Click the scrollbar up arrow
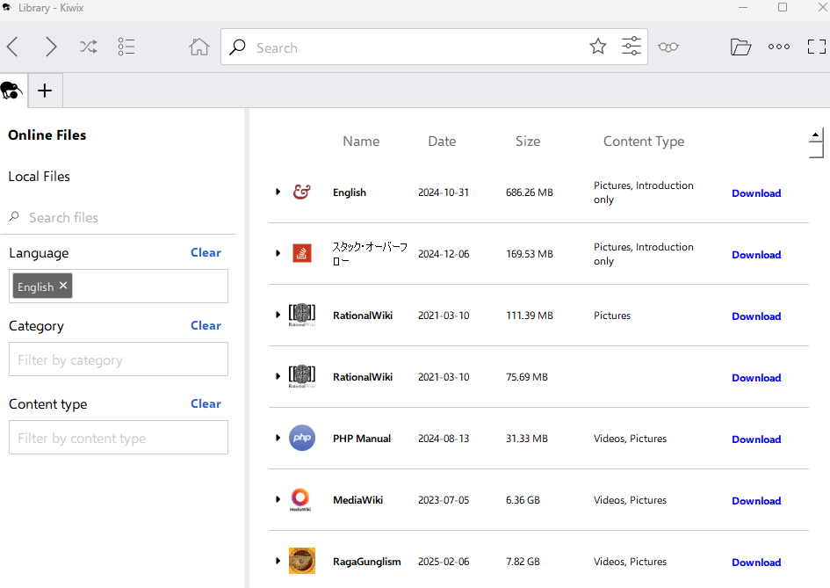 tap(816, 135)
